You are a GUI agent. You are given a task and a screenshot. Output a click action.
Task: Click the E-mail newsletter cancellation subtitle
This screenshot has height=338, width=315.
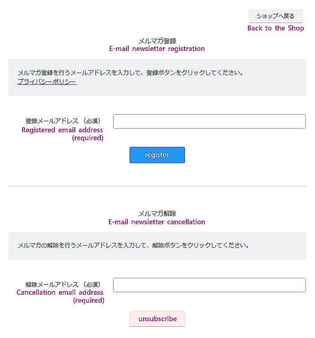pos(157,222)
